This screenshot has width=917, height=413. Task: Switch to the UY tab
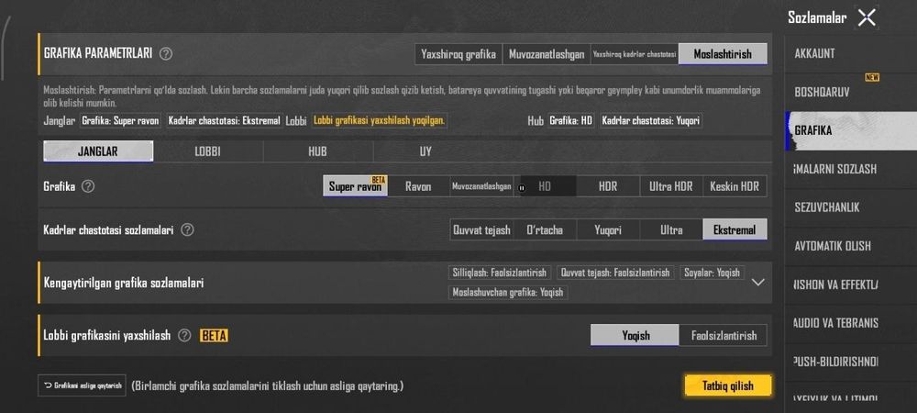tap(425, 151)
